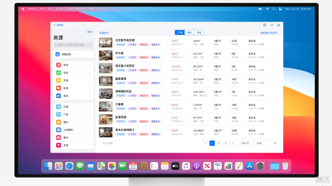
Task: Open the Window menu
Action: (x=81, y=9)
